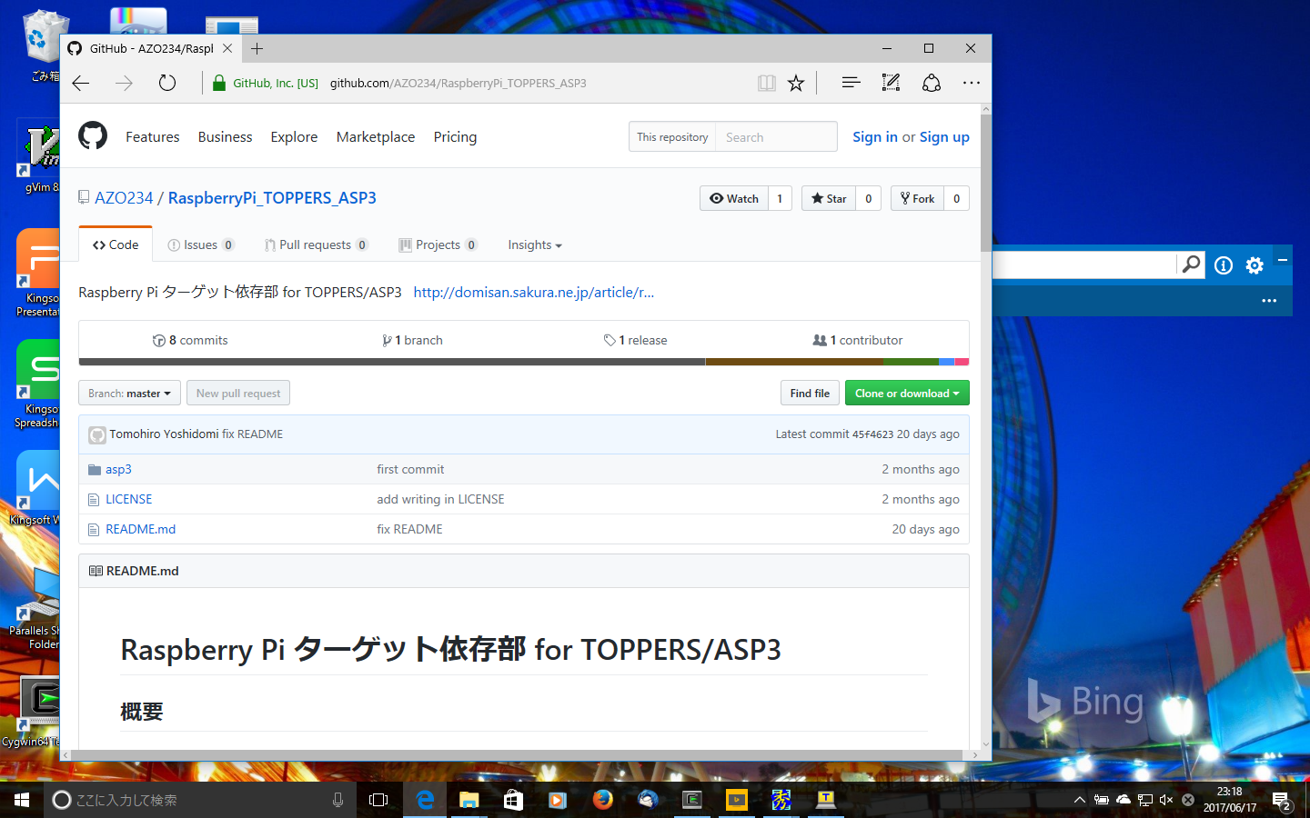Click the Edge share icon
Viewport: 1310px width, 818px height.
pos(932,83)
